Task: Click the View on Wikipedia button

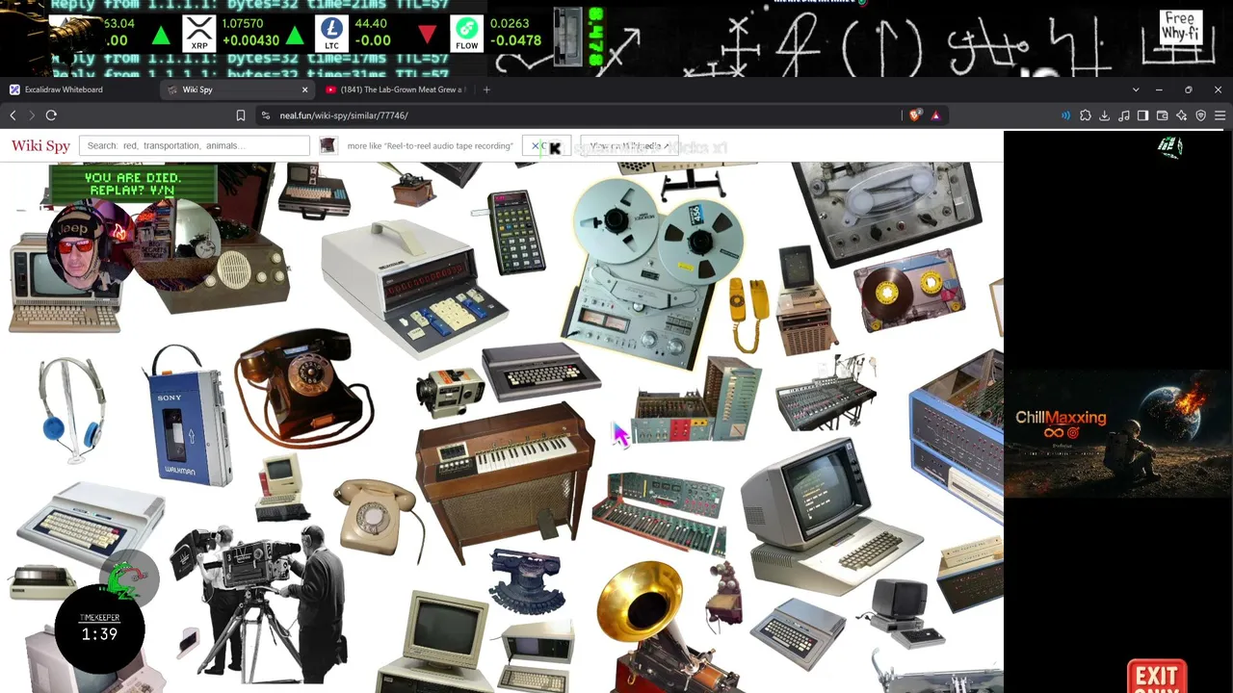Action: [x=630, y=146]
